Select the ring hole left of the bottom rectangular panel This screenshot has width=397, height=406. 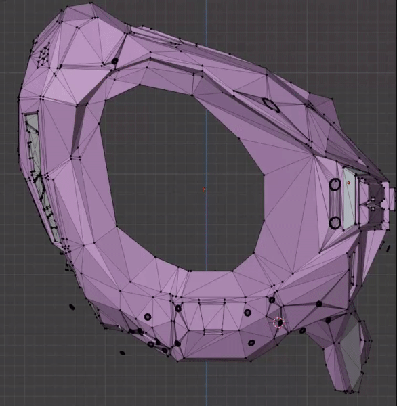(x=178, y=309)
